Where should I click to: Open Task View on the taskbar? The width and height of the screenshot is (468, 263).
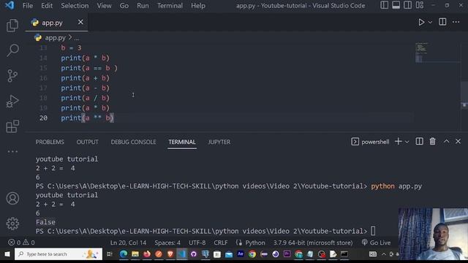click(x=109, y=254)
